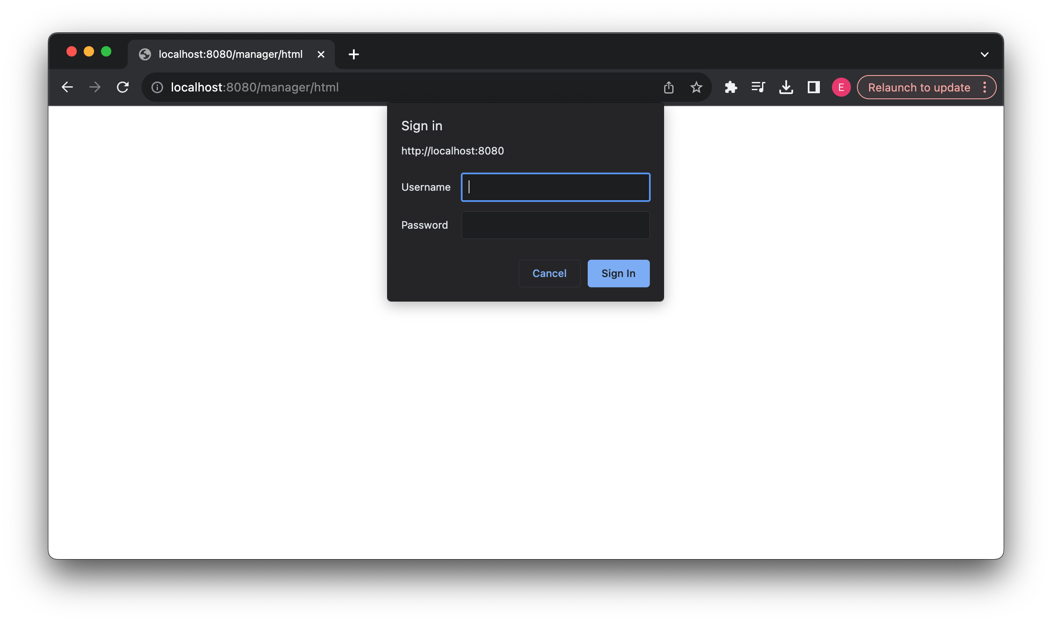This screenshot has height=623, width=1052.
Task: Show the downloads icon
Action: [786, 88]
